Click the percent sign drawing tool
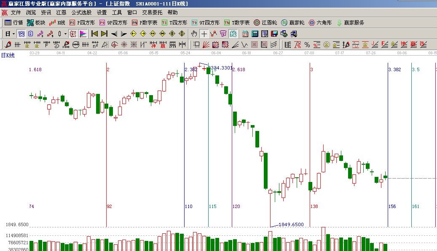The width and height of the screenshot is (437, 251). click(x=307, y=45)
